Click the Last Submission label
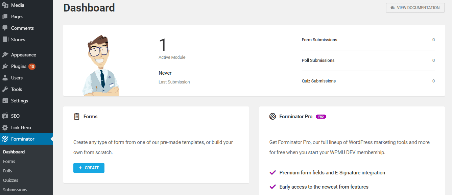 (174, 82)
